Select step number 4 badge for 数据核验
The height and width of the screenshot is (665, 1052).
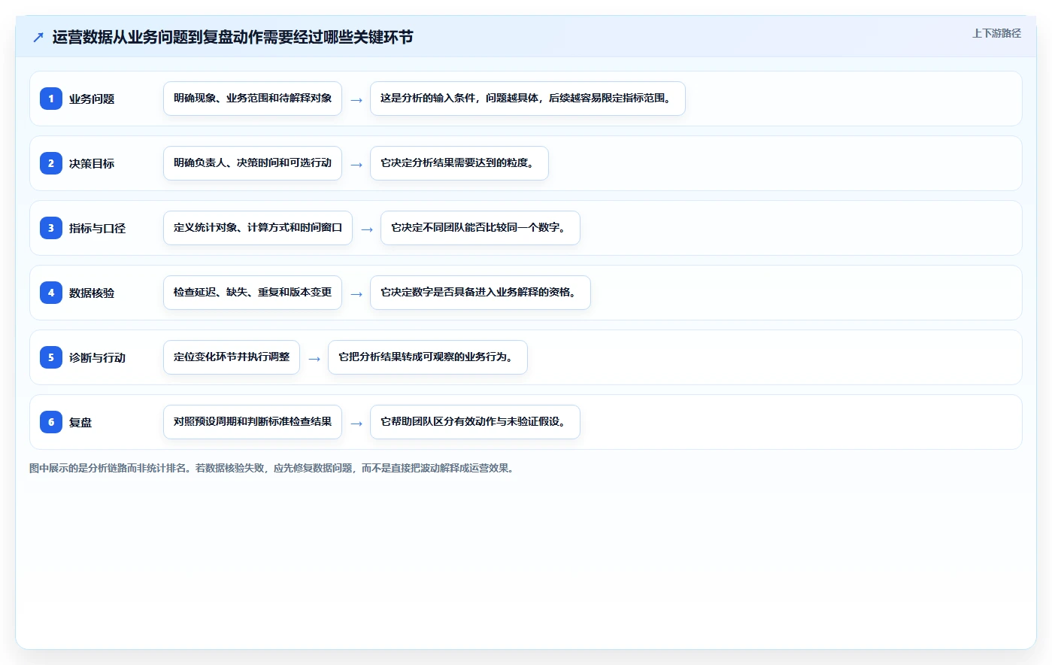(51, 293)
